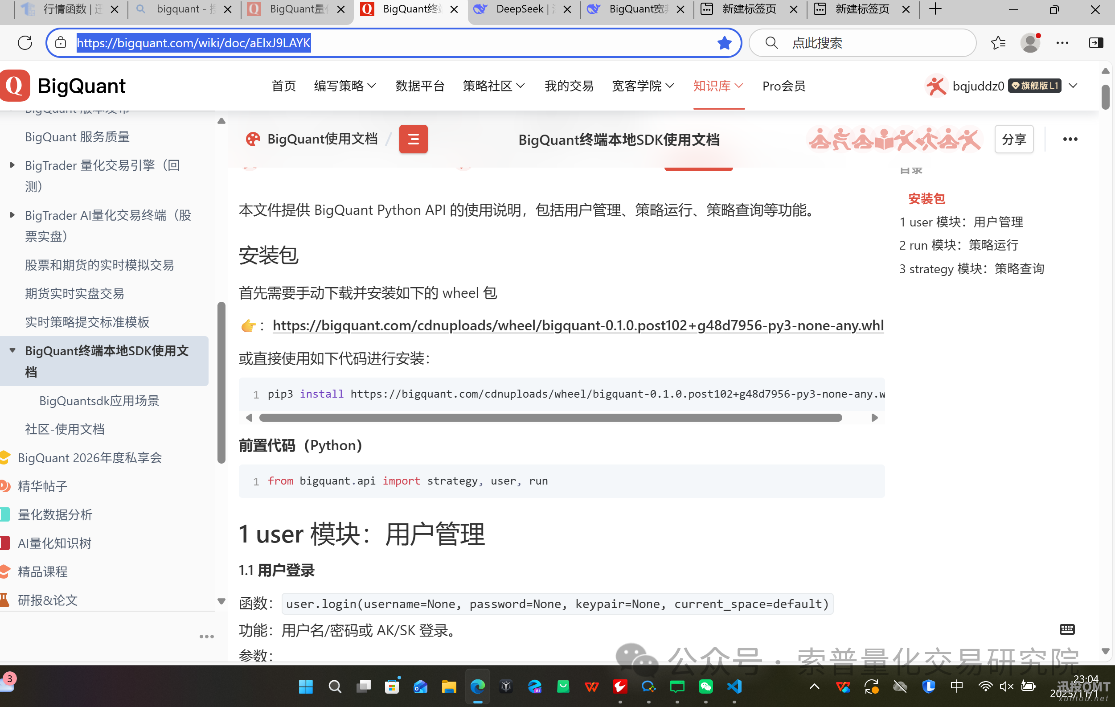This screenshot has height=707, width=1115.
Task: Reload the page using the refresh icon
Action: click(x=25, y=43)
